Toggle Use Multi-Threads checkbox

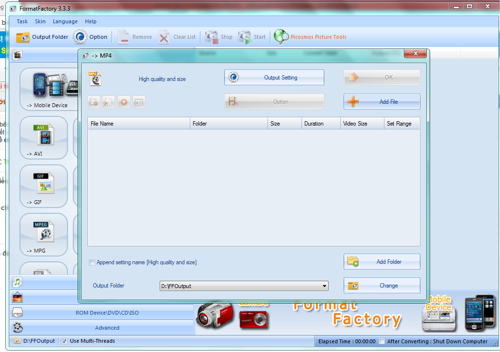(65, 341)
